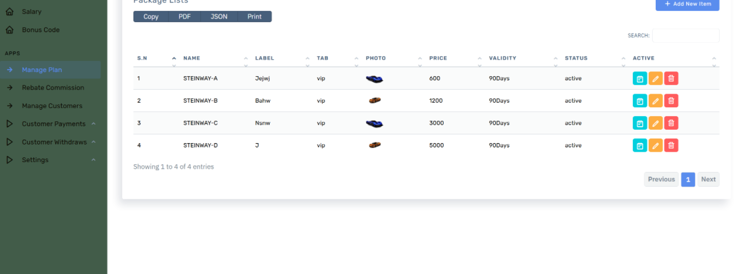Click the Add New Item button
The image size is (741, 274).
coord(687,4)
